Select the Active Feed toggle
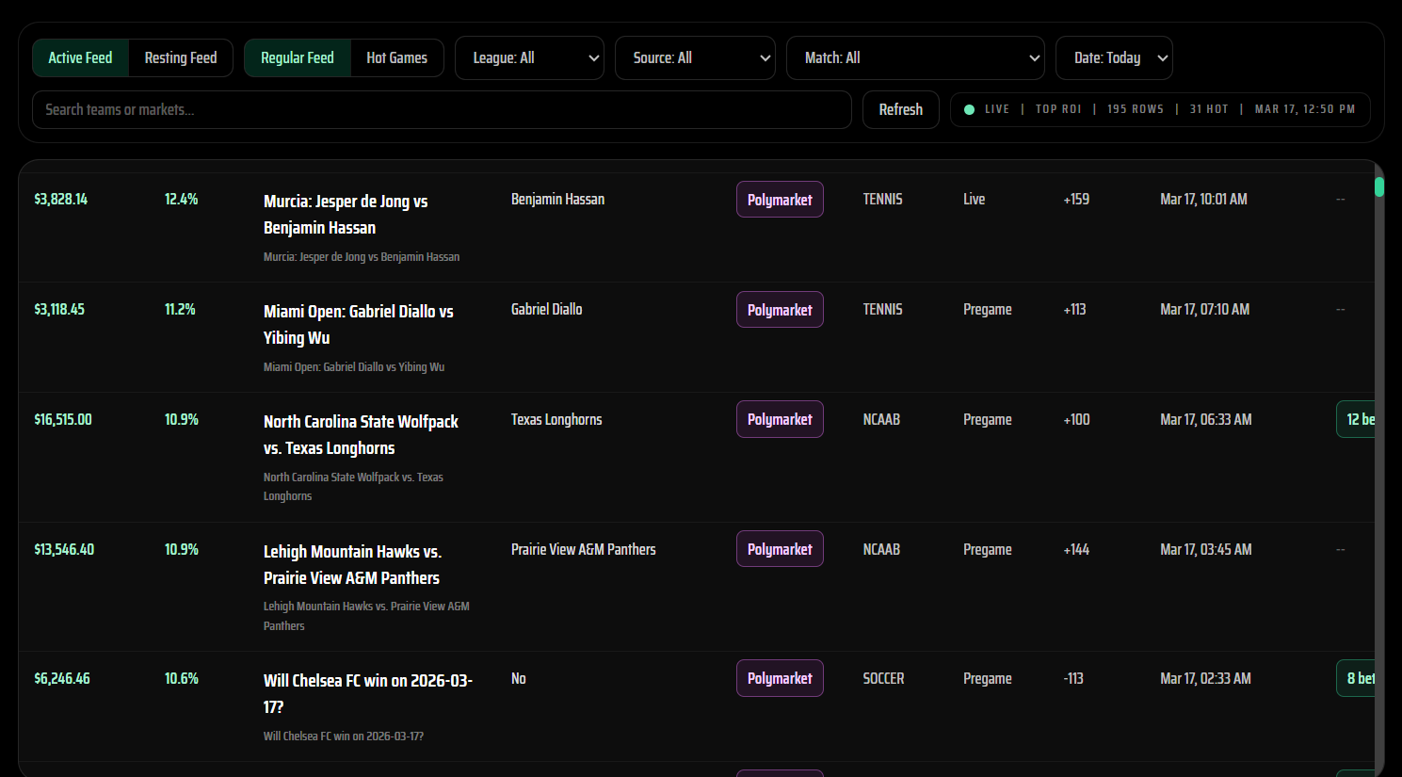 coord(80,58)
